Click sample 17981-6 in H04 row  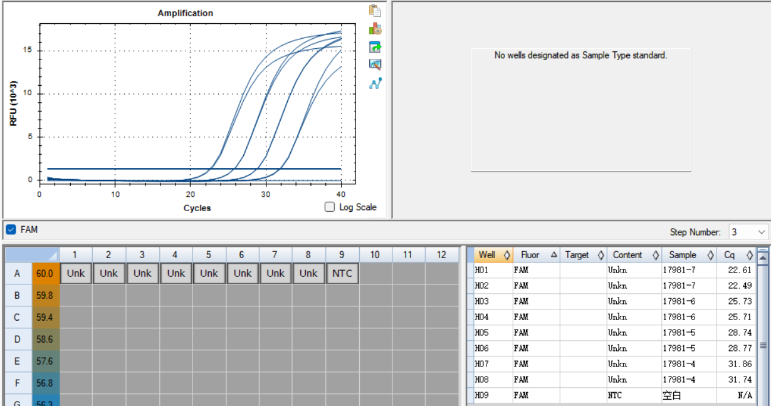pyautogui.click(x=689, y=317)
